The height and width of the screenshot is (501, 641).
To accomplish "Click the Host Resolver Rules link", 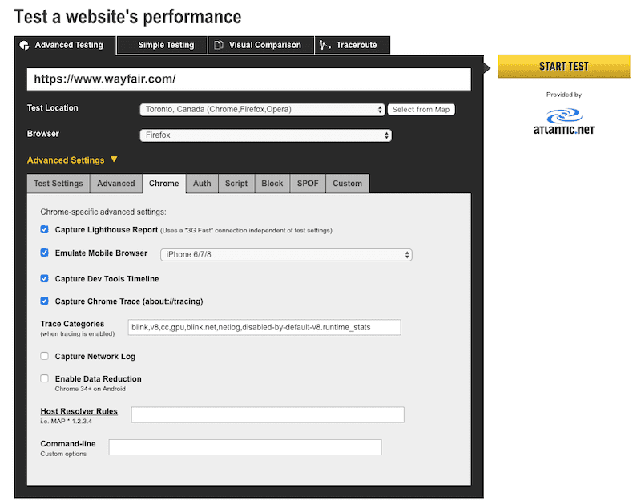I will point(79,411).
